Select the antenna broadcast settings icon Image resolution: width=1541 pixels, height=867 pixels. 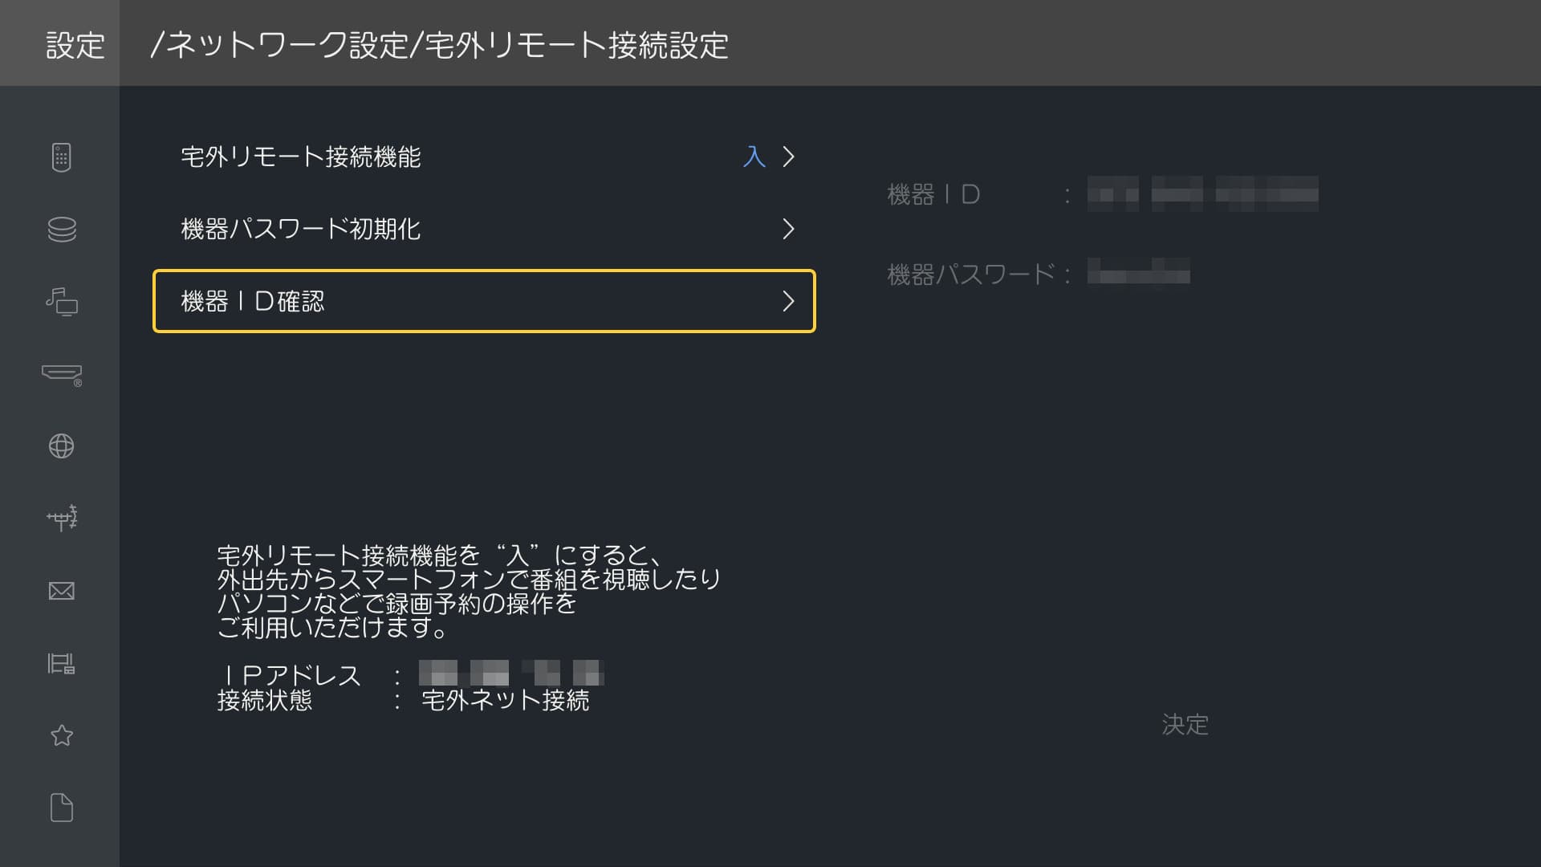[x=61, y=519]
